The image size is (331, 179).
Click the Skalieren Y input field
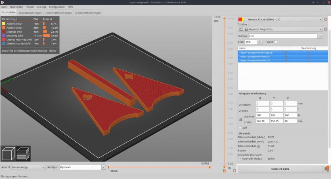coord(277,115)
